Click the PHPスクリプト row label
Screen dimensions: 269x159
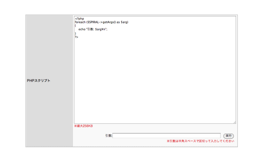pos(38,81)
